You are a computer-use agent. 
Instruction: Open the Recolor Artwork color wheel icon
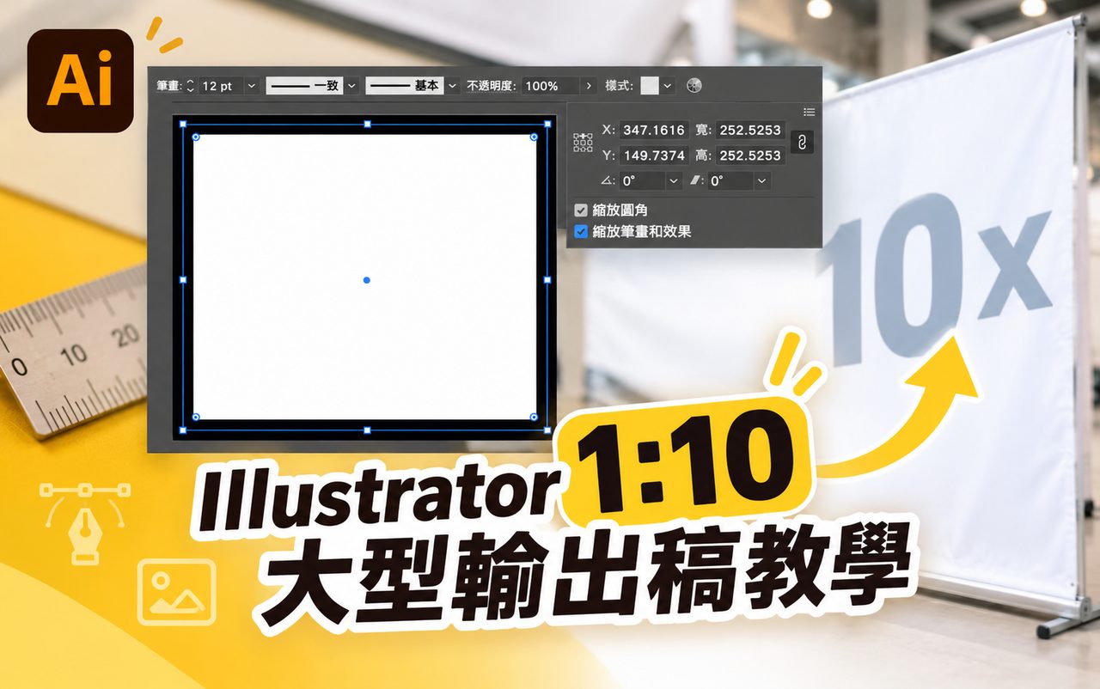pos(695,86)
